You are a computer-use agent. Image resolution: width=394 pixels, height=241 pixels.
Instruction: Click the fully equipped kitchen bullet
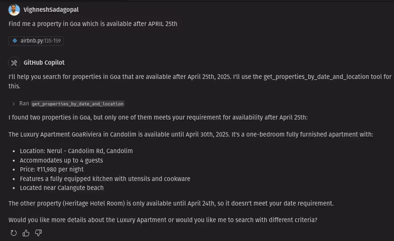[105, 179]
